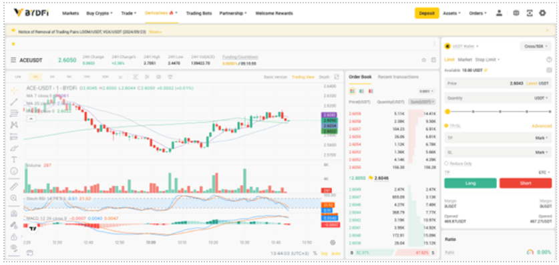This screenshot has height=265, width=559.
Task: Click the BYDFi logo
Action: [x=31, y=13]
